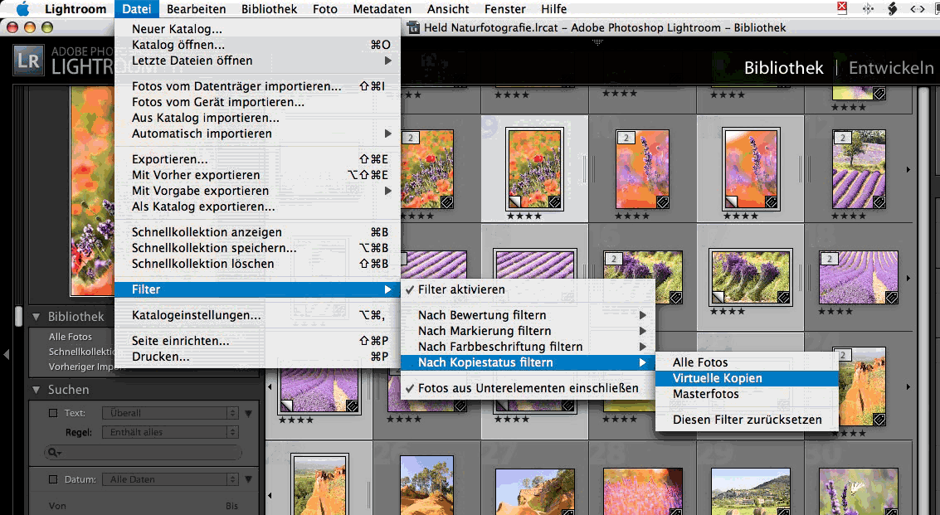Open the Metadaten menu
The width and height of the screenshot is (940, 515).
pos(382,9)
